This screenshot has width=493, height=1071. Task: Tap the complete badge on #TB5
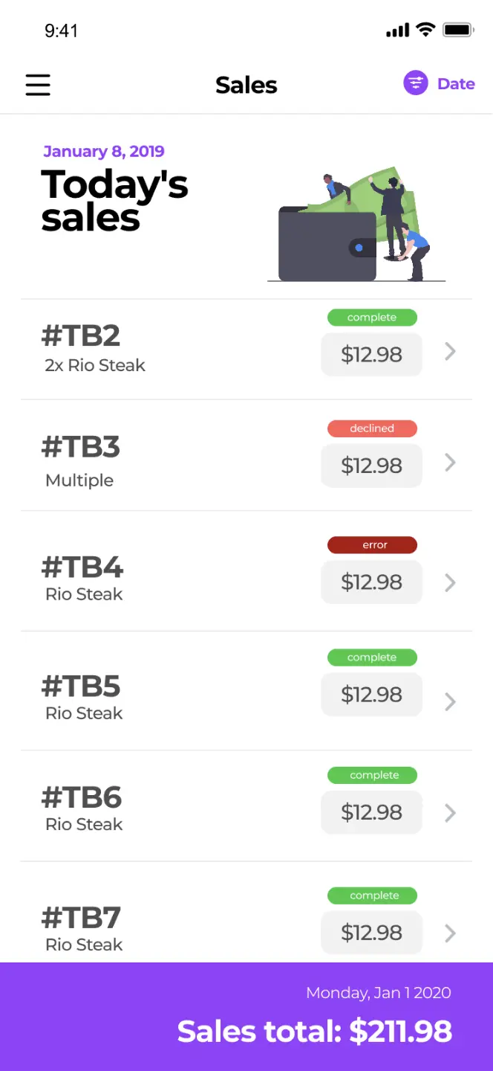(372, 657)
